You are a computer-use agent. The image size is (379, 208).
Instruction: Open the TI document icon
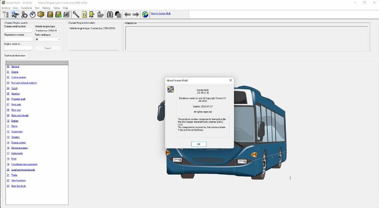point(84,15)
